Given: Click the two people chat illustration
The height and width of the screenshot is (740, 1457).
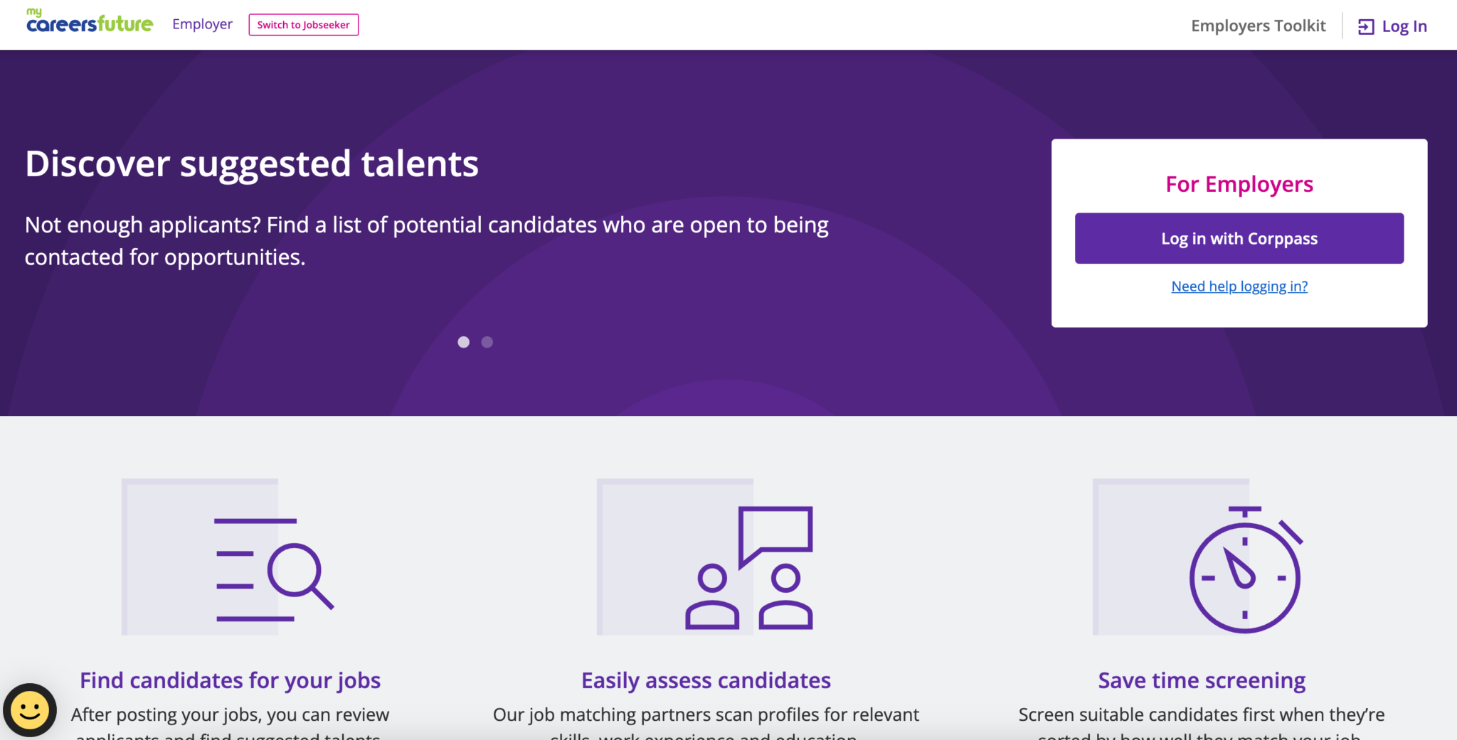Looking at the screenshot, I should pos(749,568).
